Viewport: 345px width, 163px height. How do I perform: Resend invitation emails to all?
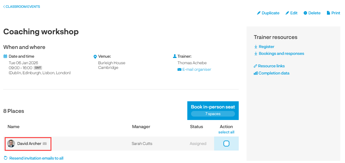pyautogui.click(x=36, y=158)
